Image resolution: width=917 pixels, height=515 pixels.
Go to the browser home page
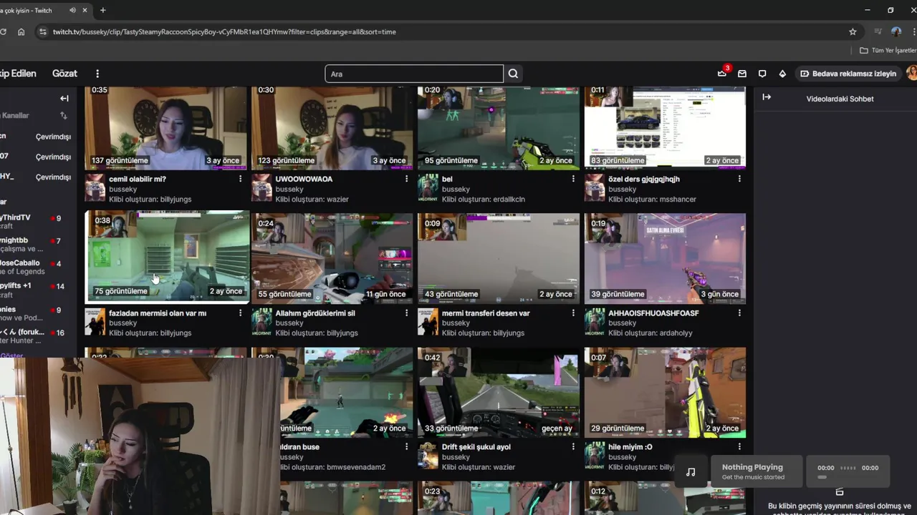click(21, 31)
